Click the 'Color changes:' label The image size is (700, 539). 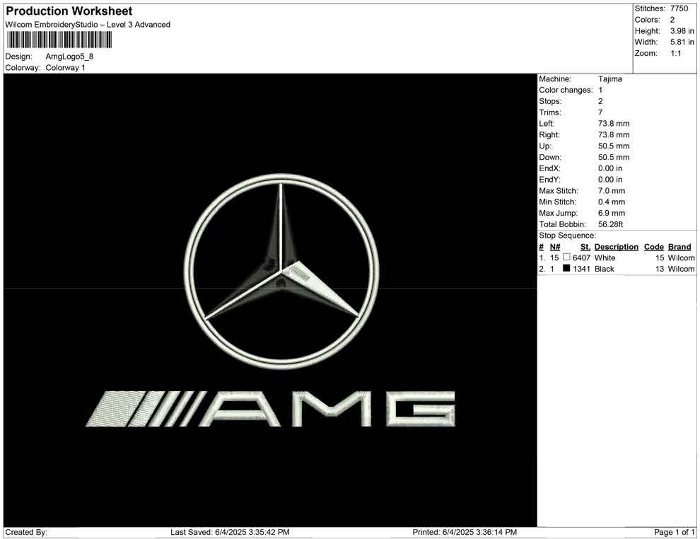click(566, 91)
